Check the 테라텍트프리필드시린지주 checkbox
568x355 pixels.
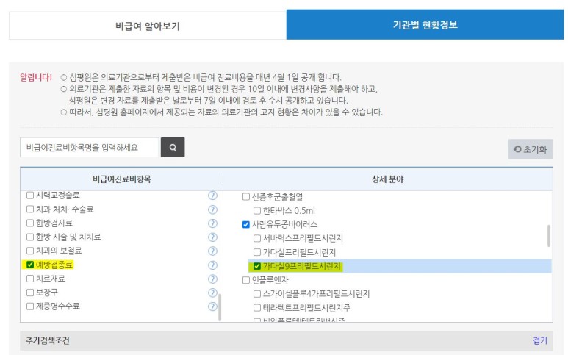click(x=257, y=308)
